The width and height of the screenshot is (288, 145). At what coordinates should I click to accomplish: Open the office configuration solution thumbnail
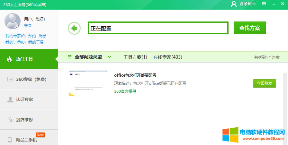pos(88,83)
